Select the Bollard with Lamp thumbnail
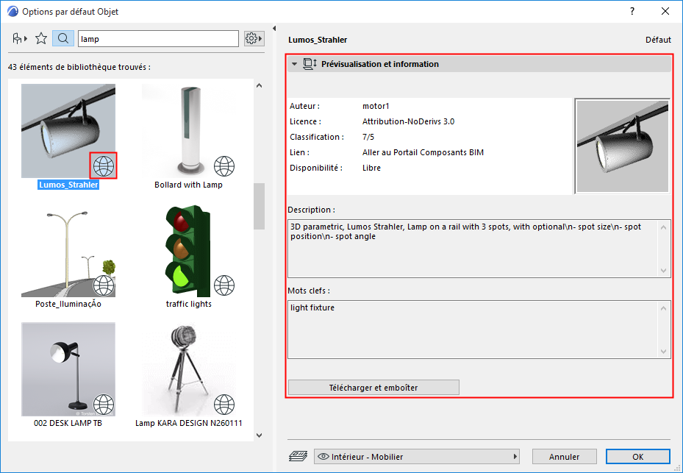This screenshot has width=683, height=473. pos(189,131)
